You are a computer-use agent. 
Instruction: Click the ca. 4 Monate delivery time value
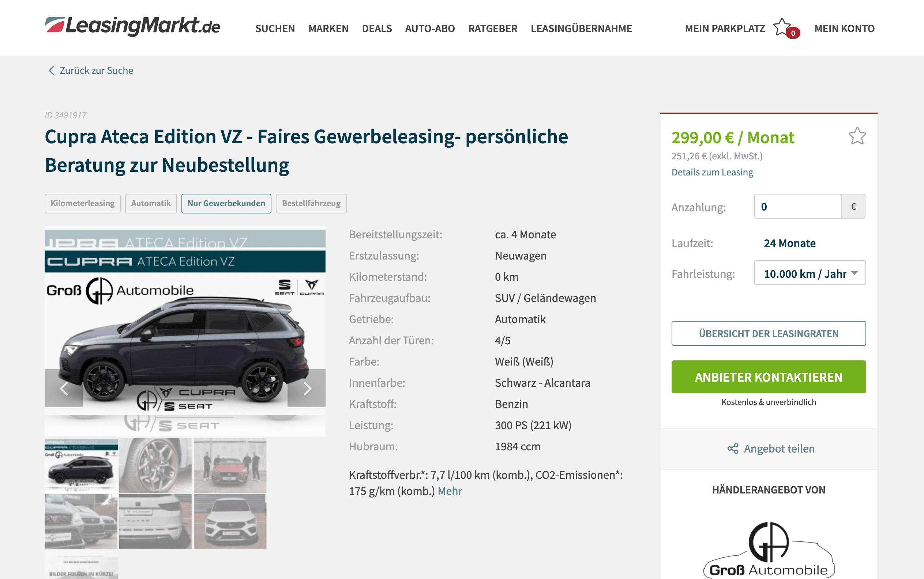coord(525,234)
